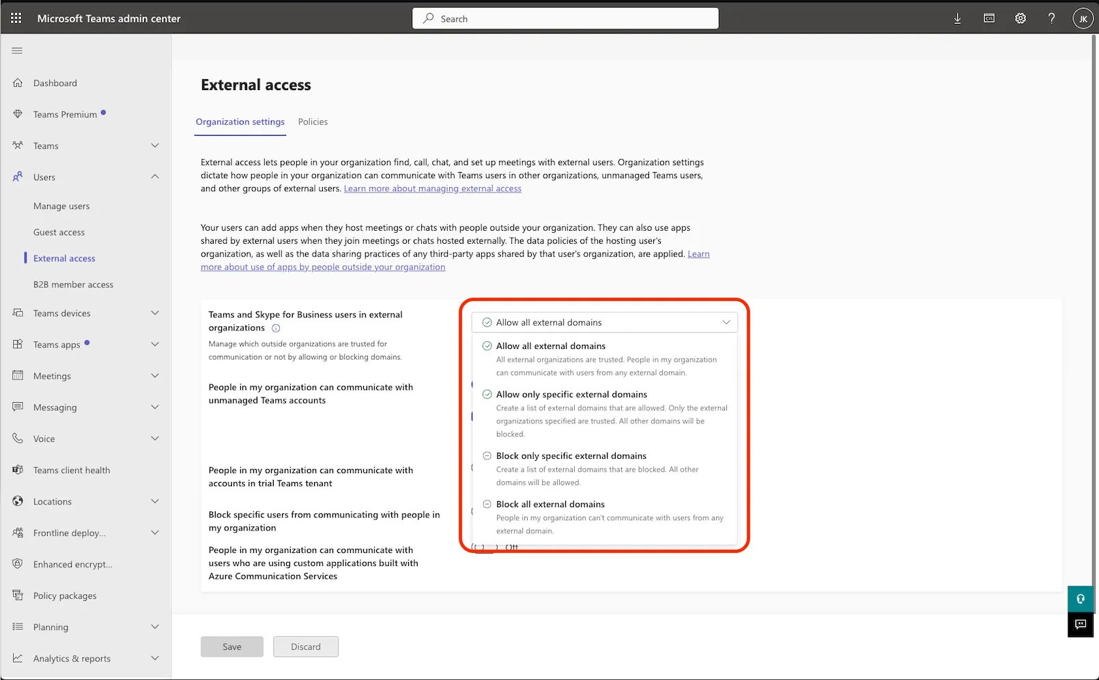Select the Allow all external domains option
This screenshot has height=680, width=1099.
(x=604, y=359)
